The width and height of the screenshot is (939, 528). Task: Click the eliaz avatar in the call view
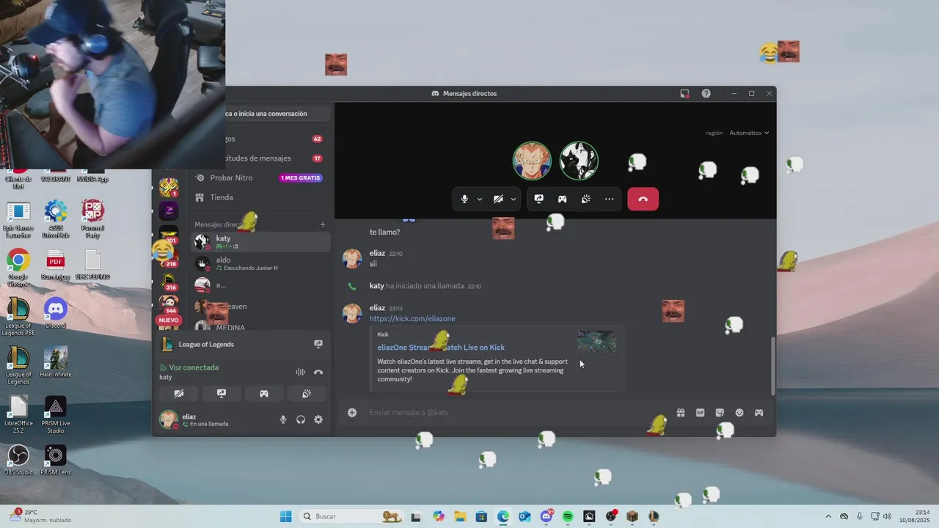coord(532,161)
